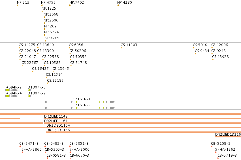Screen dimensions: 241x160
Task: Click the 4694R-4 transcript label
Action: pos(14,93)
